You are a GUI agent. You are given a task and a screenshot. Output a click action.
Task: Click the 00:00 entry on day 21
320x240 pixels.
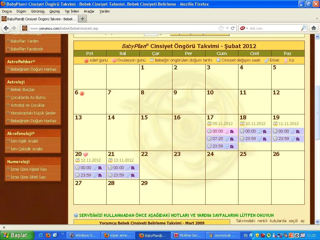pos(123,168)
